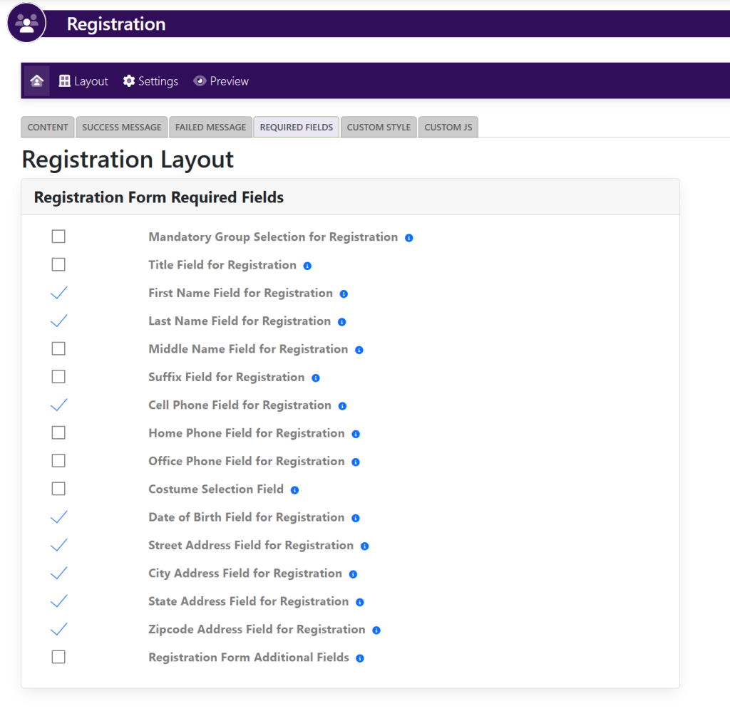Click info icon beside Date of Birth Field

[x=356, y=519]
